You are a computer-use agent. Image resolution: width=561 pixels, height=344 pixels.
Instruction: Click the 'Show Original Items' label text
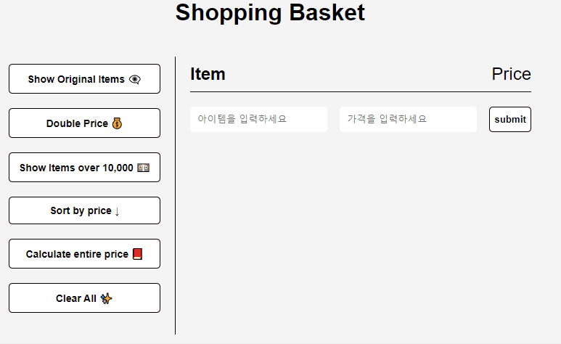tap(76, 79)
